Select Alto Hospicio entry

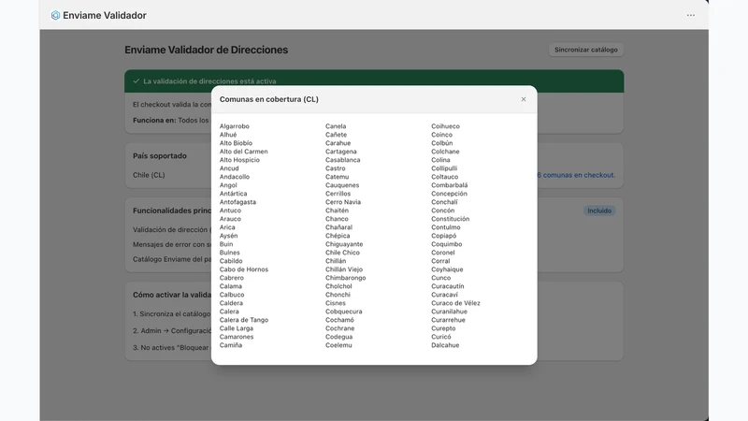[x=239, y=160]
